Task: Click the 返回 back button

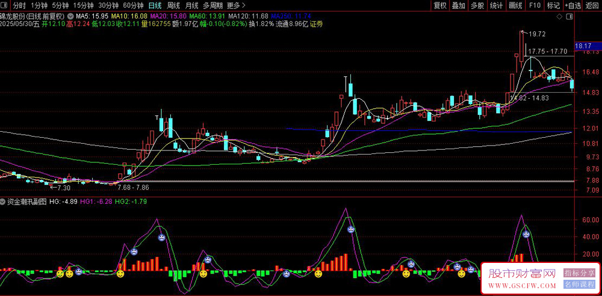Action: click(592, 5)
